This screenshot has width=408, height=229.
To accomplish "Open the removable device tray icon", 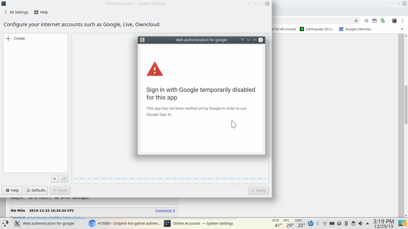I will coord(346,223).
